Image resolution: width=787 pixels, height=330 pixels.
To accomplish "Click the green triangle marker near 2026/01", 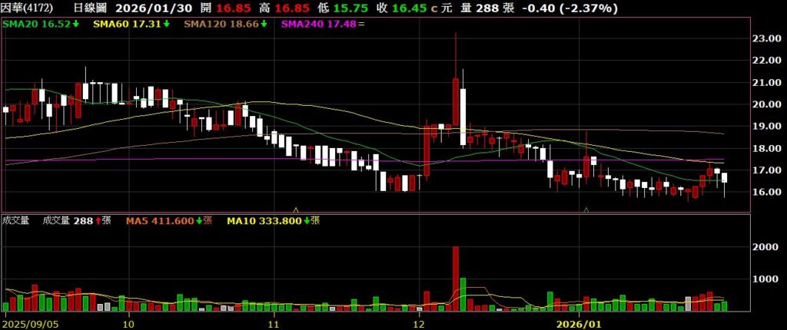I will click(x=586, y=209).
